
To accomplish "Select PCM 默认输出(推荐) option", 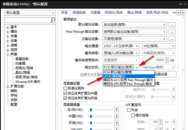I will coord(129,72).
